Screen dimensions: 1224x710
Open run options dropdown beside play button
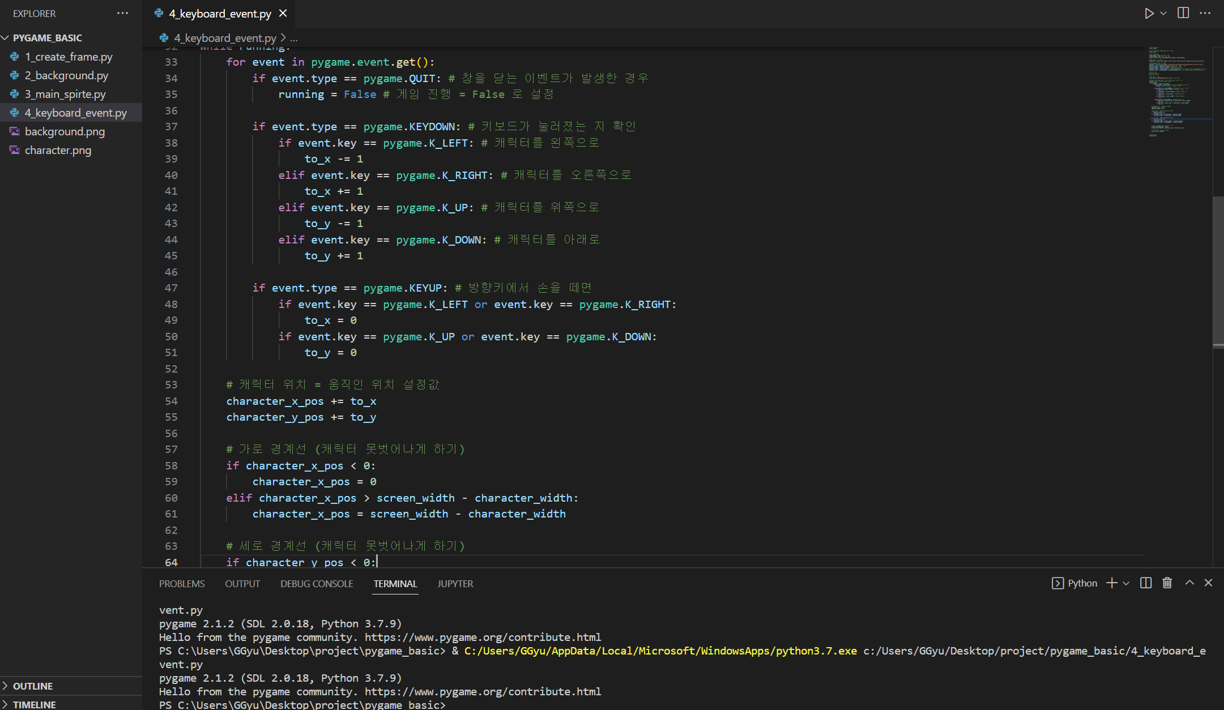tap(1163, 13)
